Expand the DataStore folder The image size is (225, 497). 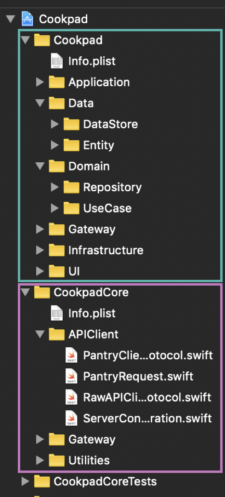pyautogui.click(x=55, y=124)
